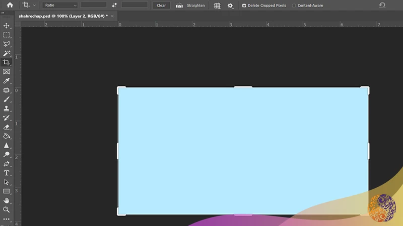Viewport: 403px width, 226px height.
Task: Select the Eraser tool
Action: click(x=7, y=127)
